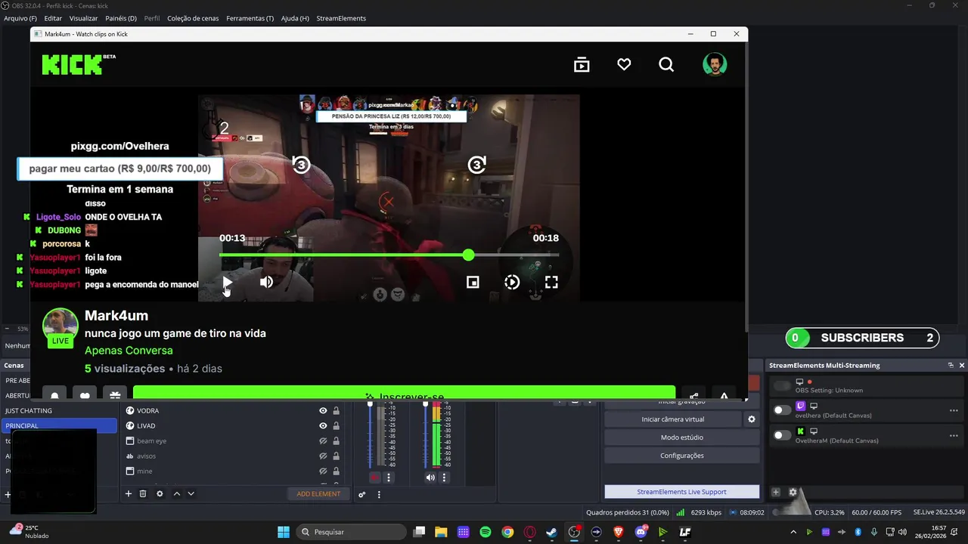This screenshot has height=544, width=968.
Task: Mute the Kick clip volume icon
Action: tap(267, 282)
